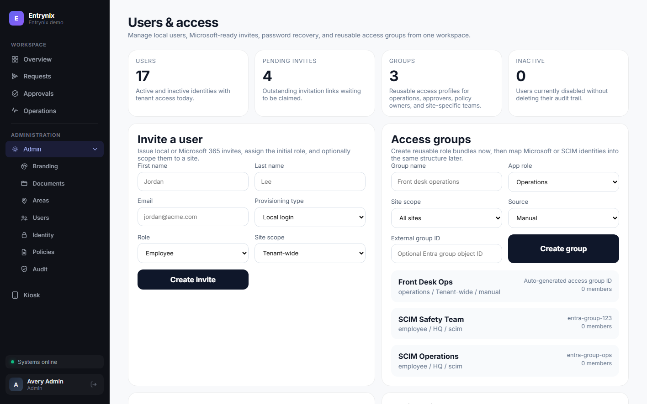The width and height of the screenshot is (647, 404).
Task: Open the Documents admin page
Action: pos(48,183)
